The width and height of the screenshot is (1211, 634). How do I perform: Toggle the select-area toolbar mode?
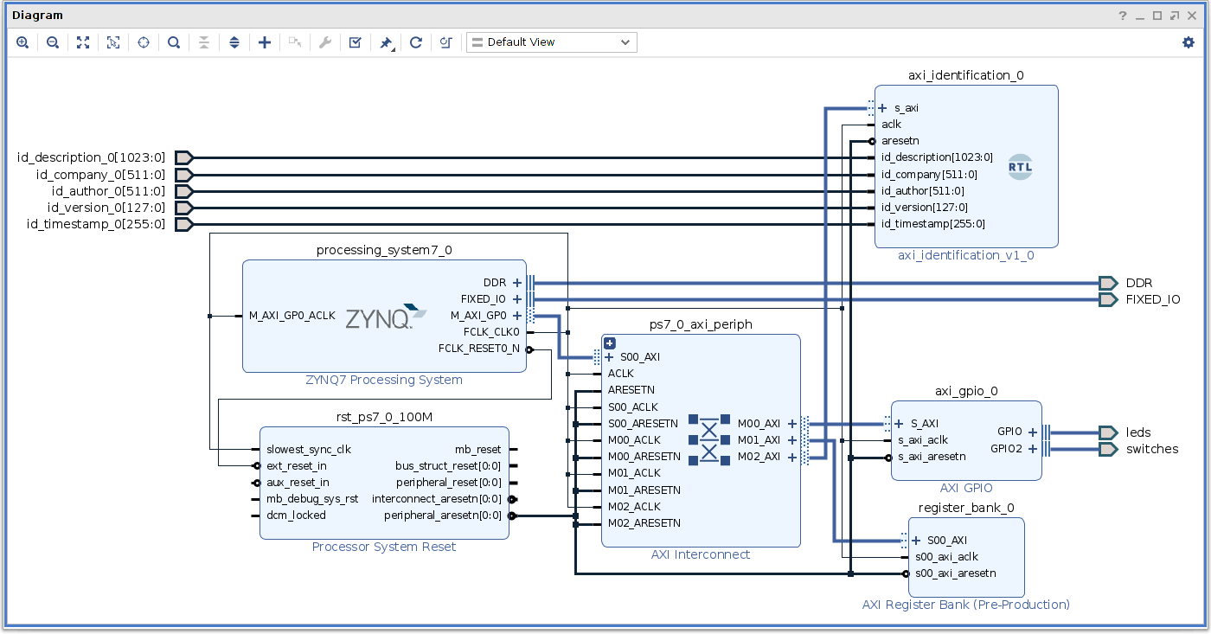pos(113,42)
